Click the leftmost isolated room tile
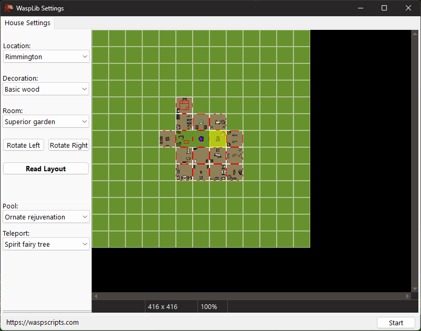Screen dimensions: 421x331 tap(167, 139)
